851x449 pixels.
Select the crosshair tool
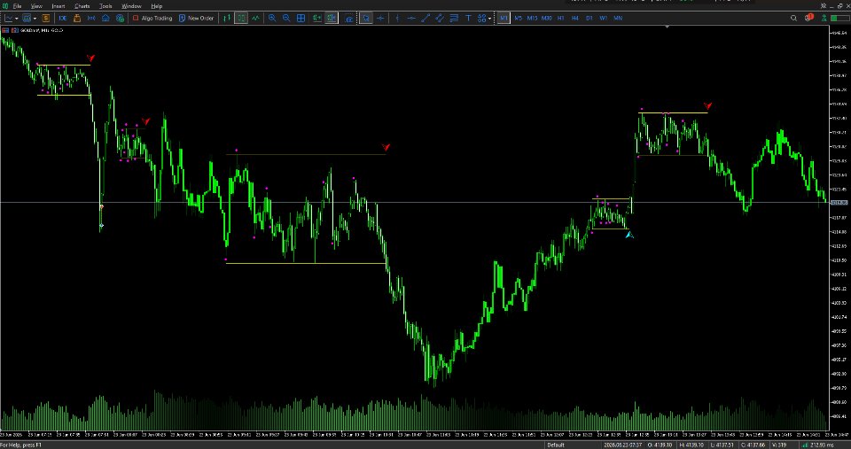coord(380,18)
